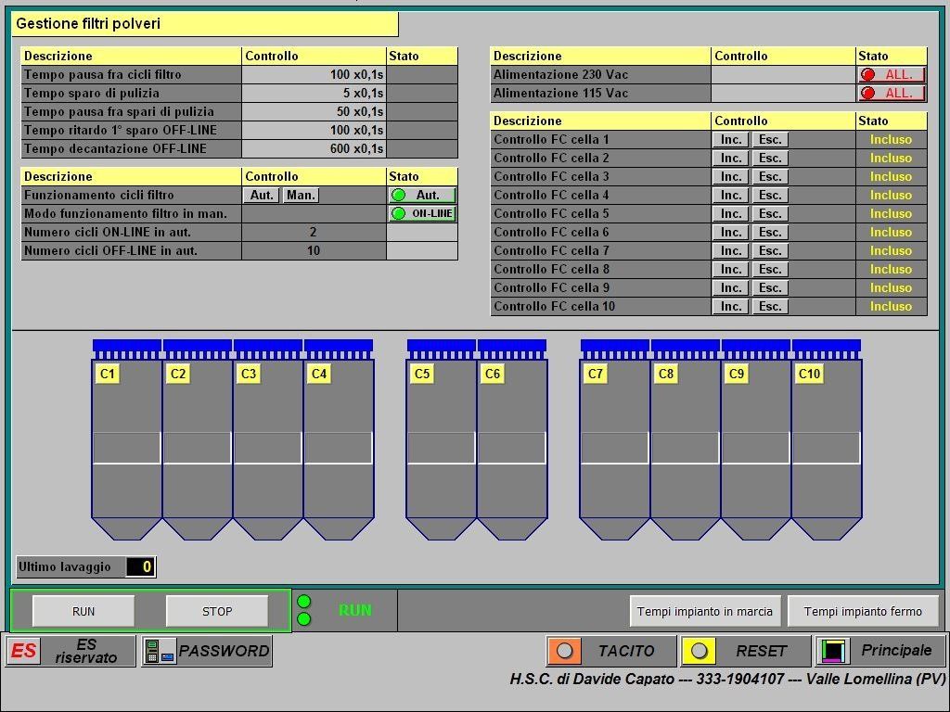Include FC control for cella 1
Image resolution: width=950 pixels, height=712 pixels.
coord(731,140)
